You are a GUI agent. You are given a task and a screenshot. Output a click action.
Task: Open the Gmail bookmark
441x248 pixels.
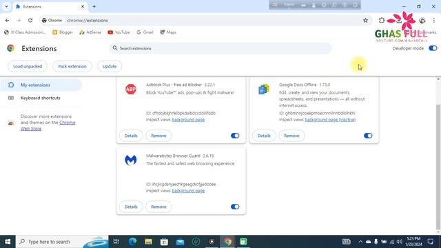click(x=145, y=32)
